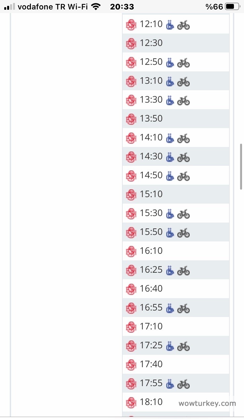
Task: Tap the 14:50 departure time
Action: click(x=151, y=175)
